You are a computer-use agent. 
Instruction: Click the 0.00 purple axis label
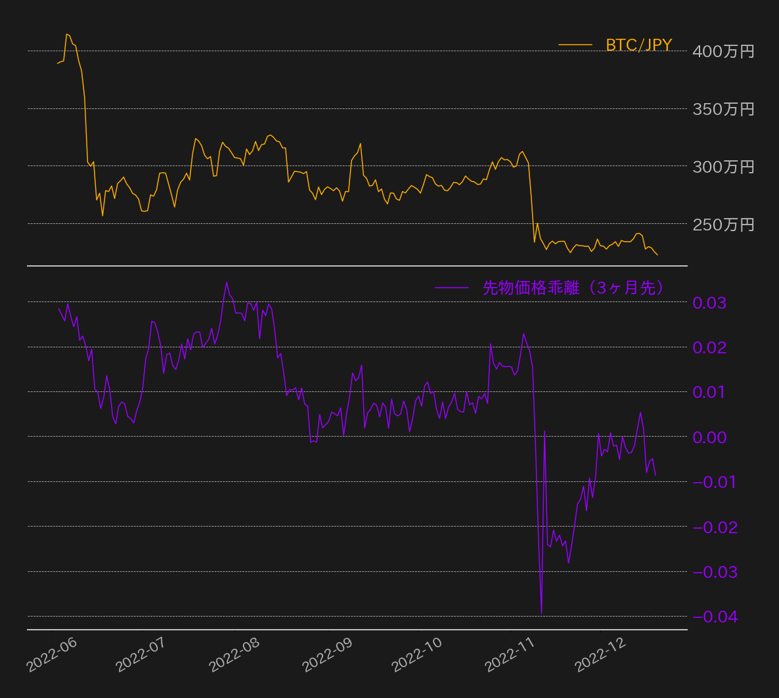(x=709, y=437)
